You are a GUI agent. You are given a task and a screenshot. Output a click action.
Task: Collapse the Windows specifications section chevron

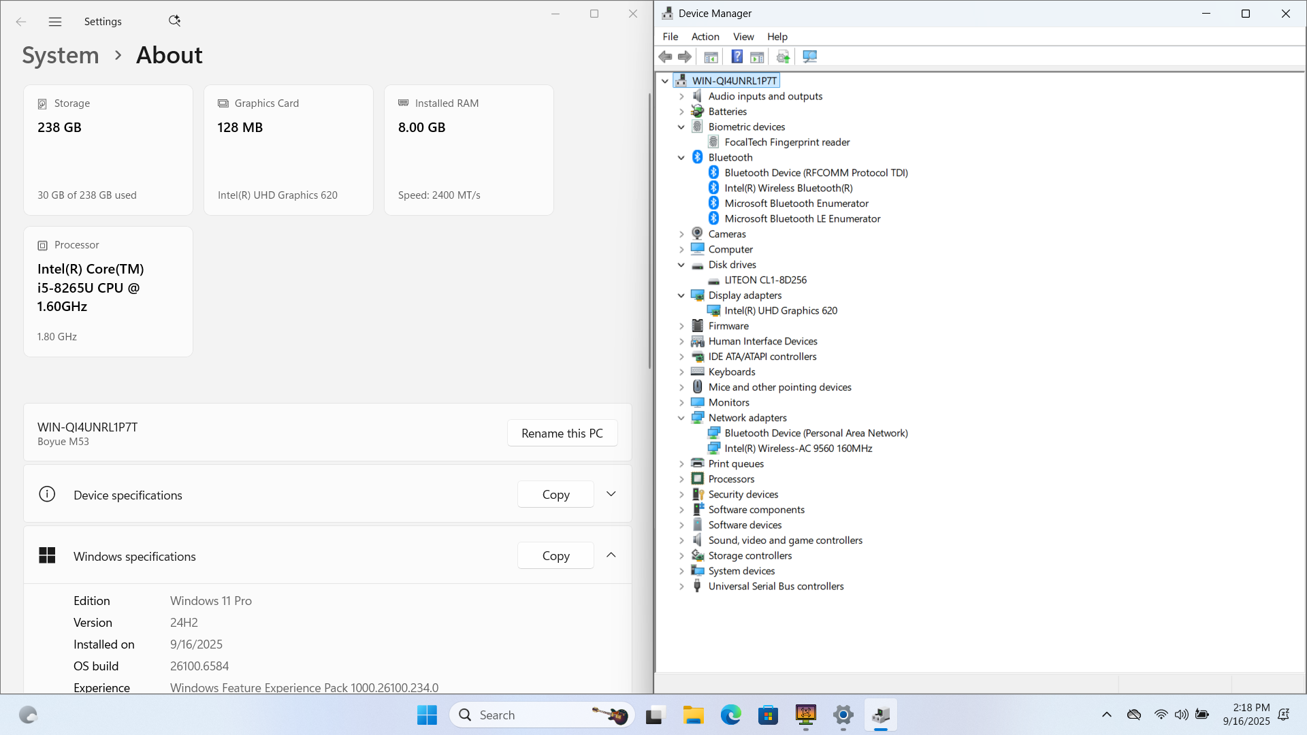click(x=611, y=555)
